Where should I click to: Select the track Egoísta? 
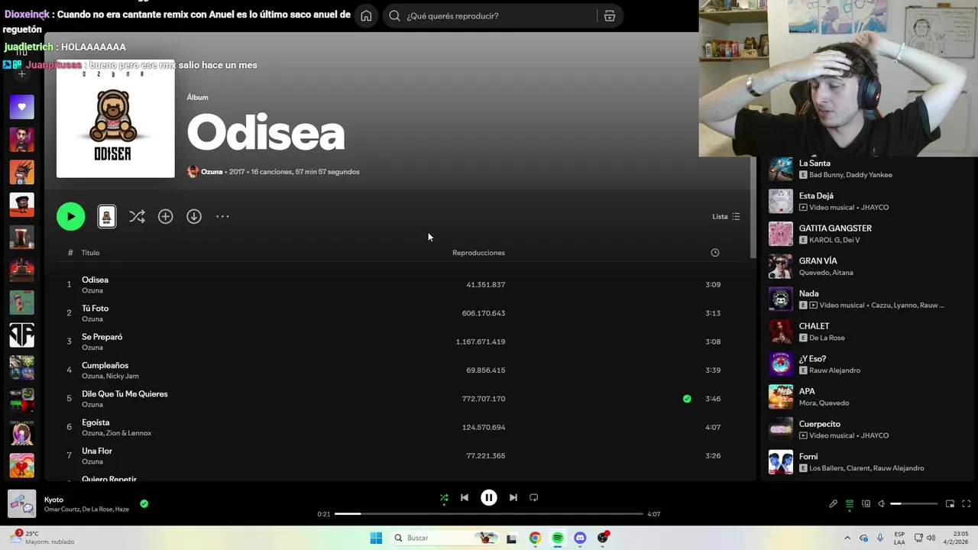point(96,422)
